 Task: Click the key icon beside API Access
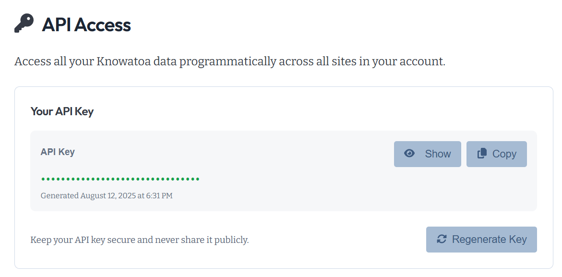pos(24,24)
